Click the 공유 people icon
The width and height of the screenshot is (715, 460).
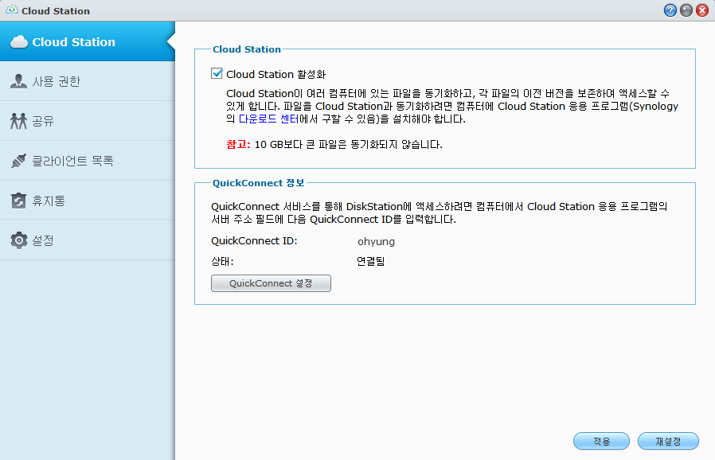click(18, 121)
